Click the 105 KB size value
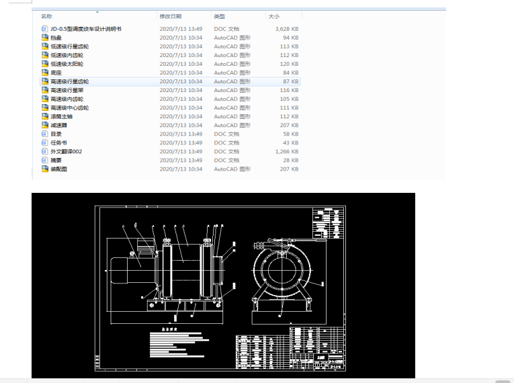The image size is (514, 383). [289, 99]
